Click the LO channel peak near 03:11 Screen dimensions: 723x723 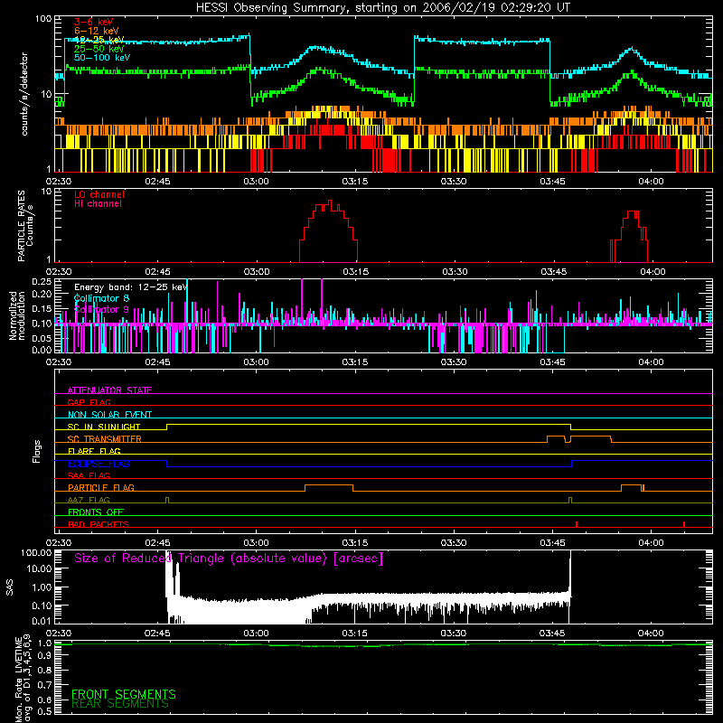tap(330, 202)
